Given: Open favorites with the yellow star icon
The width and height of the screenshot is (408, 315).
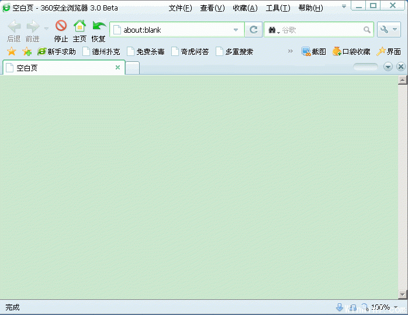Looking at the screenshot, I should [x=12, y=51].
